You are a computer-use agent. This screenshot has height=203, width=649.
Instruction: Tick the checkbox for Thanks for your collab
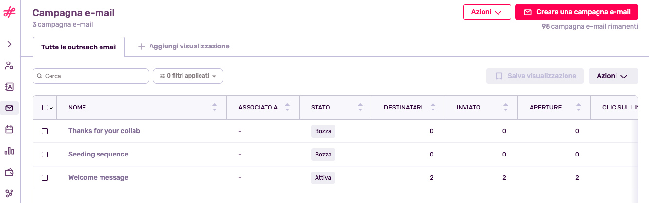45,131
